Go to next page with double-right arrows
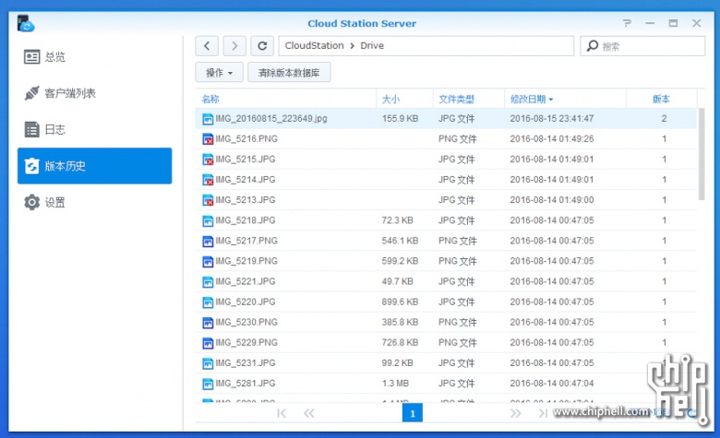 click(x=516, y=413)
